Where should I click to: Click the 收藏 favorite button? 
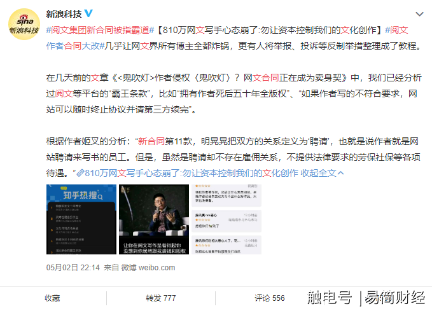point(52,298)
